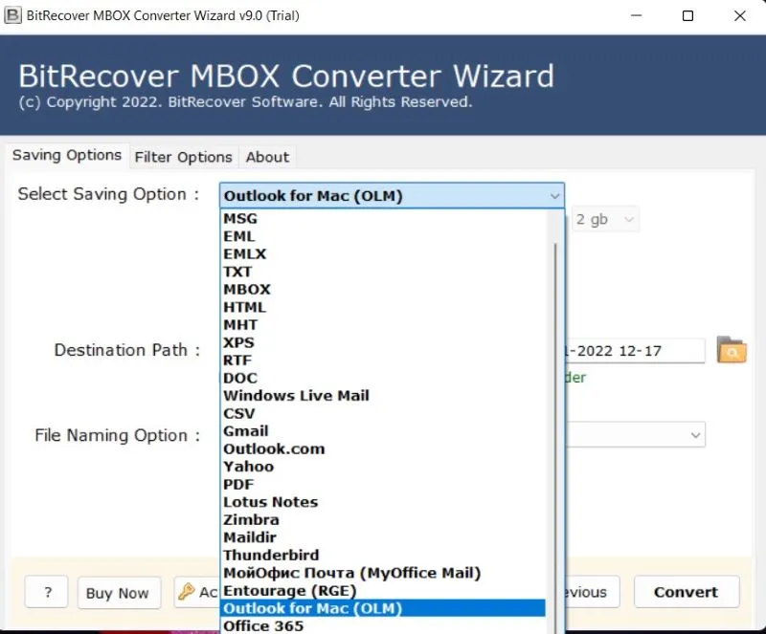Select TXT format option
Image resolution: width=766 pixels, height=634 pixels.
coord(384,272)
